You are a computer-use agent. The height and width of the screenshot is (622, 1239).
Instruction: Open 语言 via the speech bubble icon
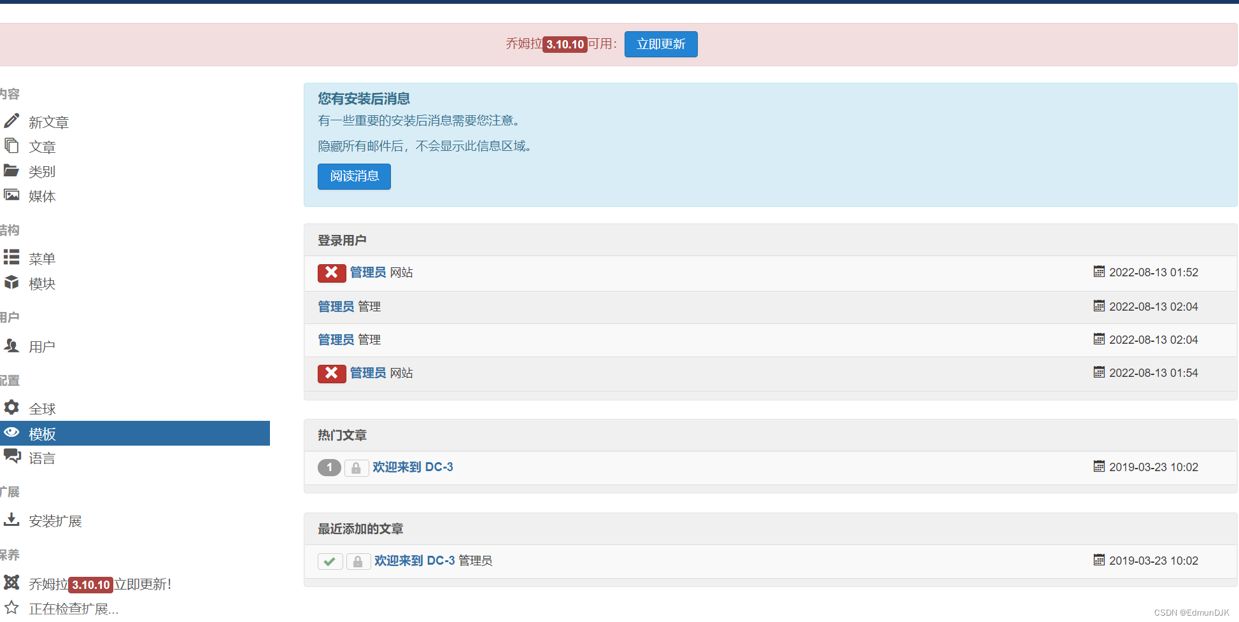11,456
